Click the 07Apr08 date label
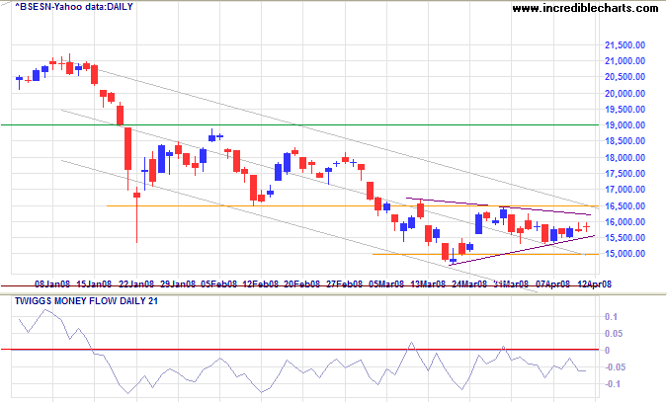667x405 pixels. 552,284
